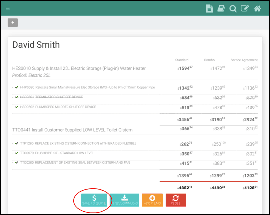Click HSD0501 TERMINATOR SHUT-OFF DEVICE line
The height and width of the screenshot is (215, 270).
[x=51, y=97]
